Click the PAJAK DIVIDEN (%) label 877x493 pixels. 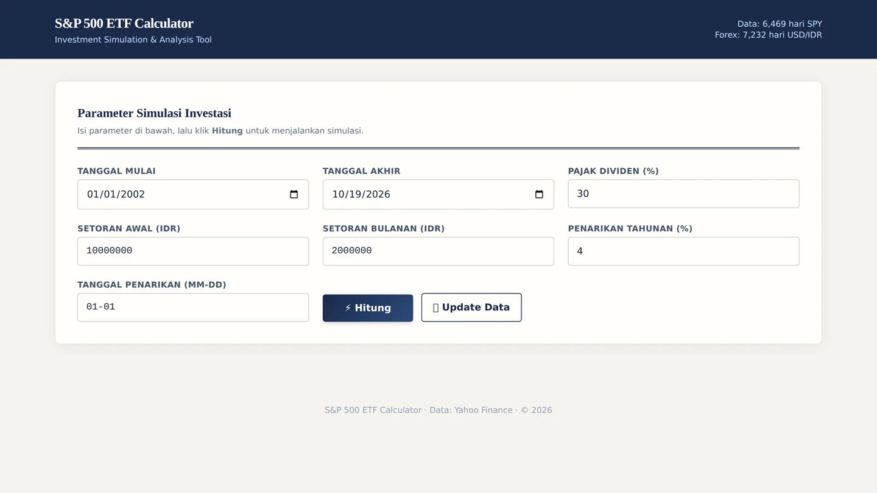pyautogui.click(x=613, y=171)
